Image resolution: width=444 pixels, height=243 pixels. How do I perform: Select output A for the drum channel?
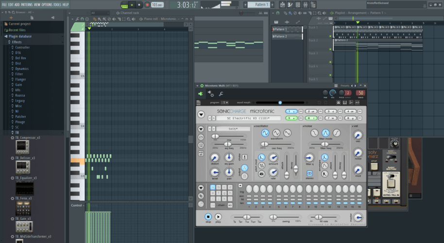click(245, 168)
